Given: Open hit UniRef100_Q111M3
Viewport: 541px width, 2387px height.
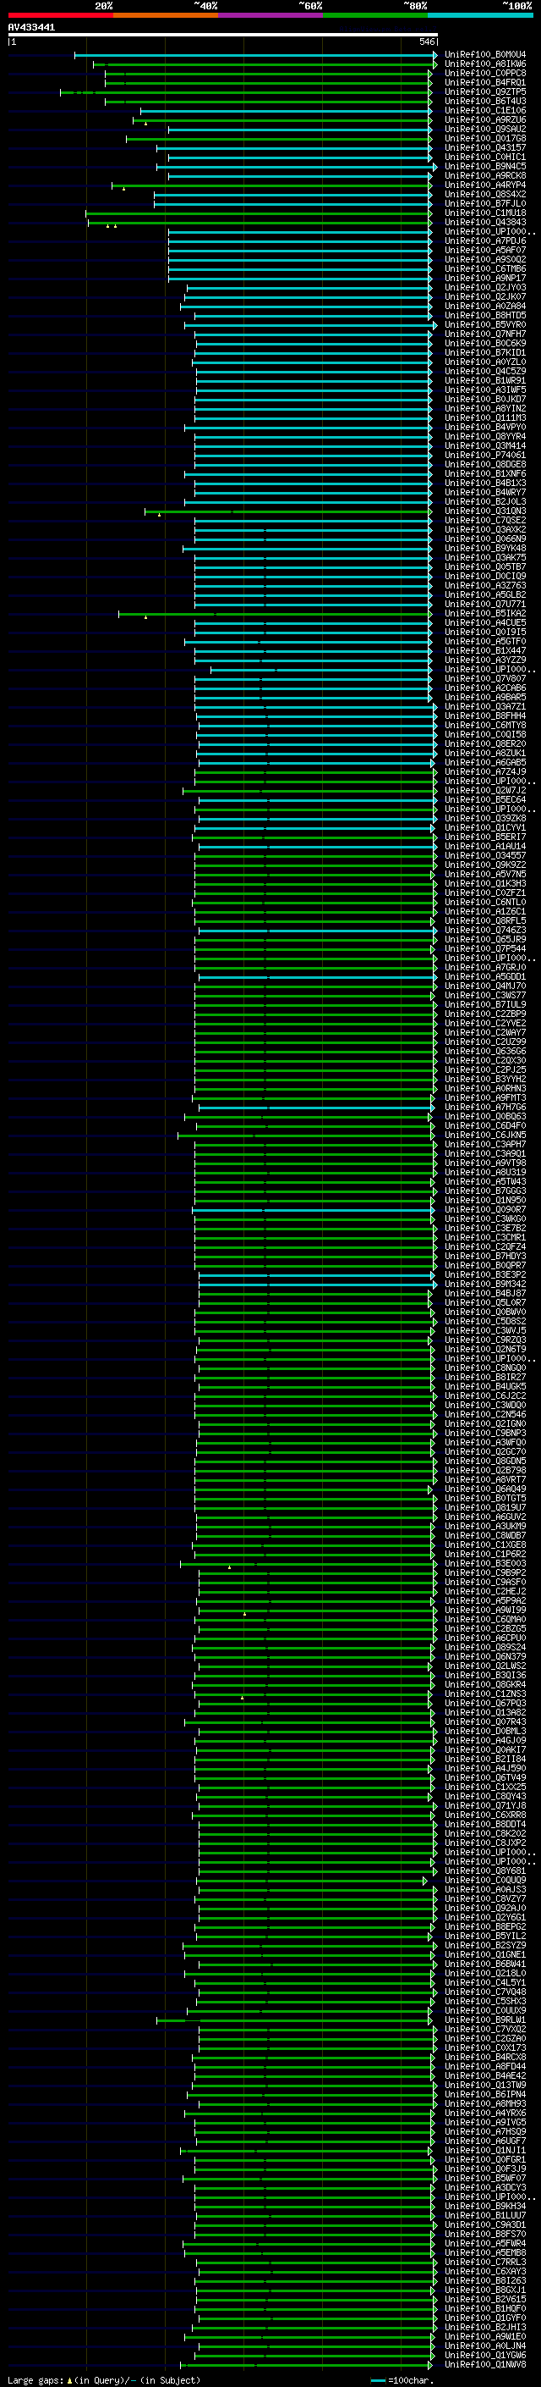Looking at the screenshot, I should [x=485, y=418].
